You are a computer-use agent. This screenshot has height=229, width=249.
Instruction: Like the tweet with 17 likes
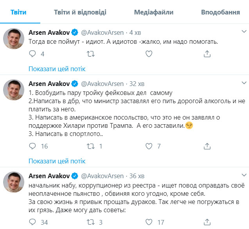(x=149, y=222)
